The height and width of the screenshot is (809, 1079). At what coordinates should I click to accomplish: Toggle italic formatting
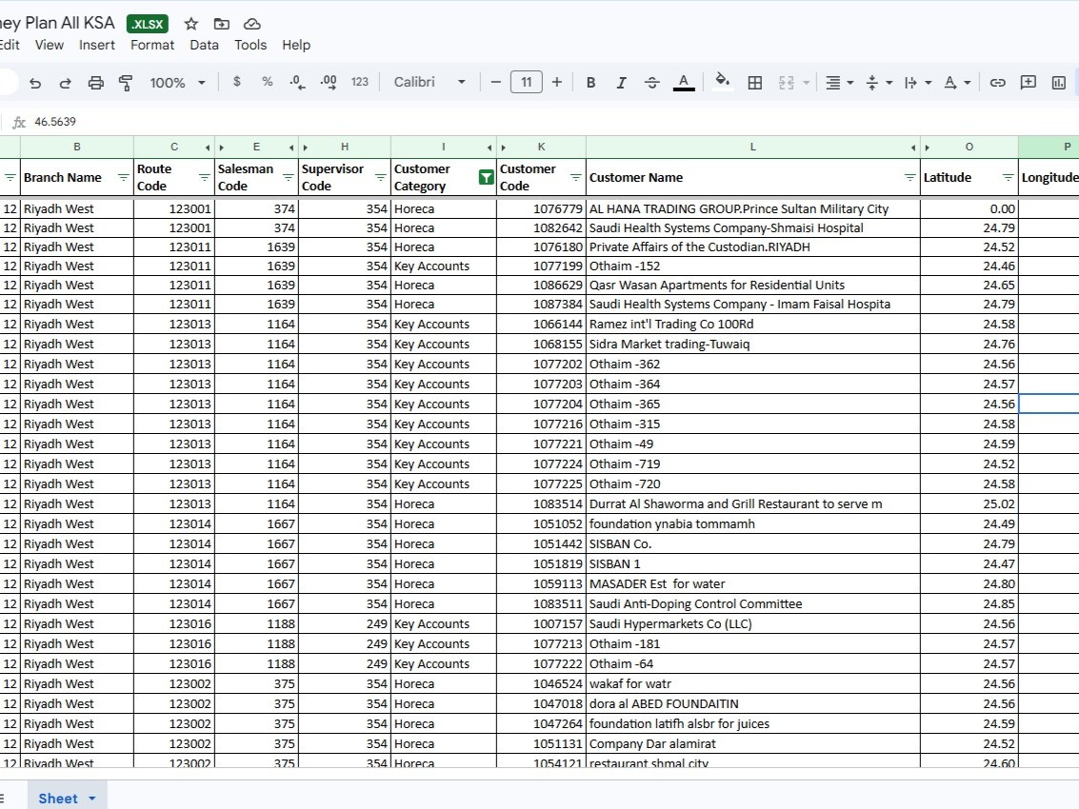click(621, 83)
